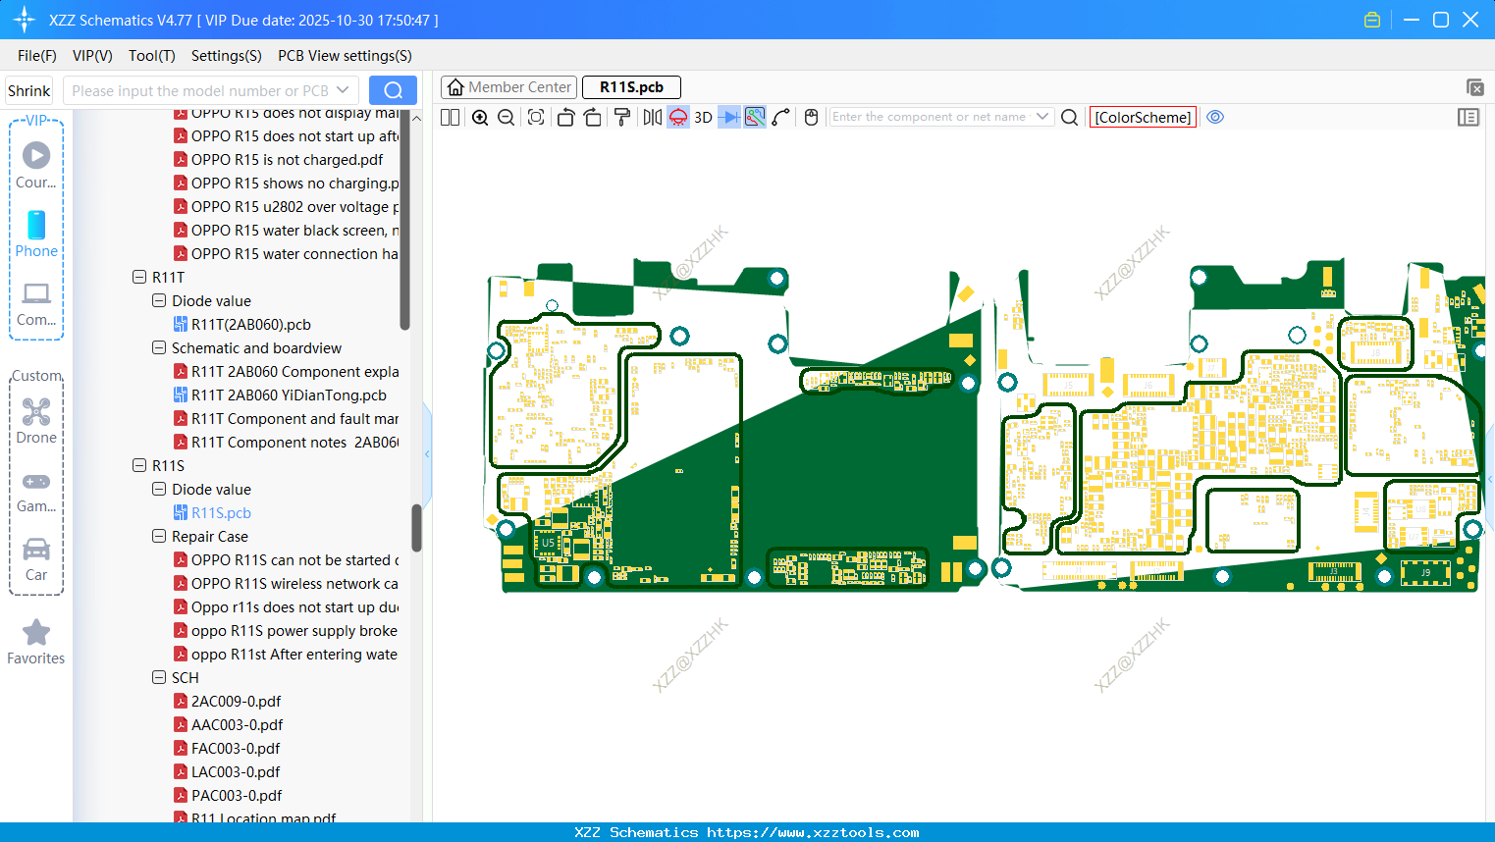
Task: Select the curved trace measure tool
Action: [x=781, y=118]
